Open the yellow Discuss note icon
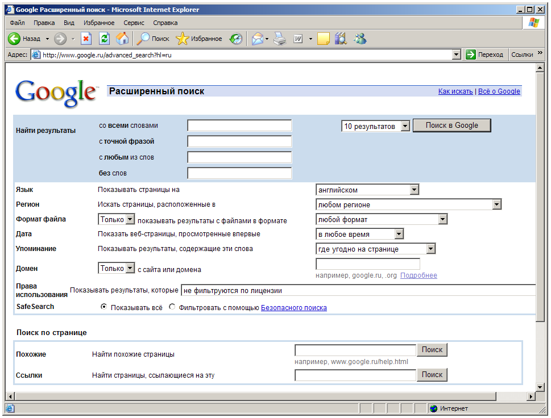 coord(324,39)
